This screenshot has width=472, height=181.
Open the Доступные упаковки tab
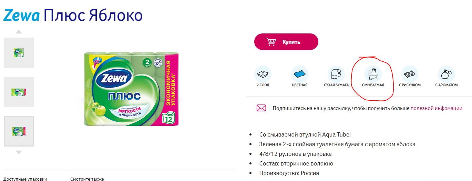[25, 179]
